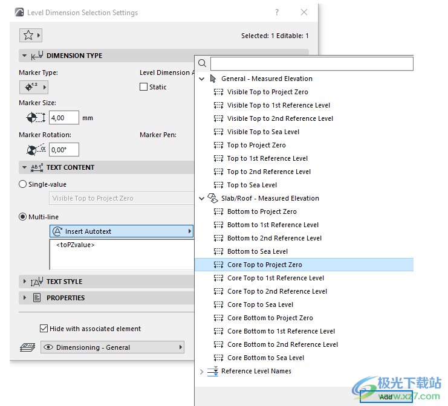The image size is (448, 406).
Task: Click the search magnifier icon in popup
Action: tap(203, 63)
